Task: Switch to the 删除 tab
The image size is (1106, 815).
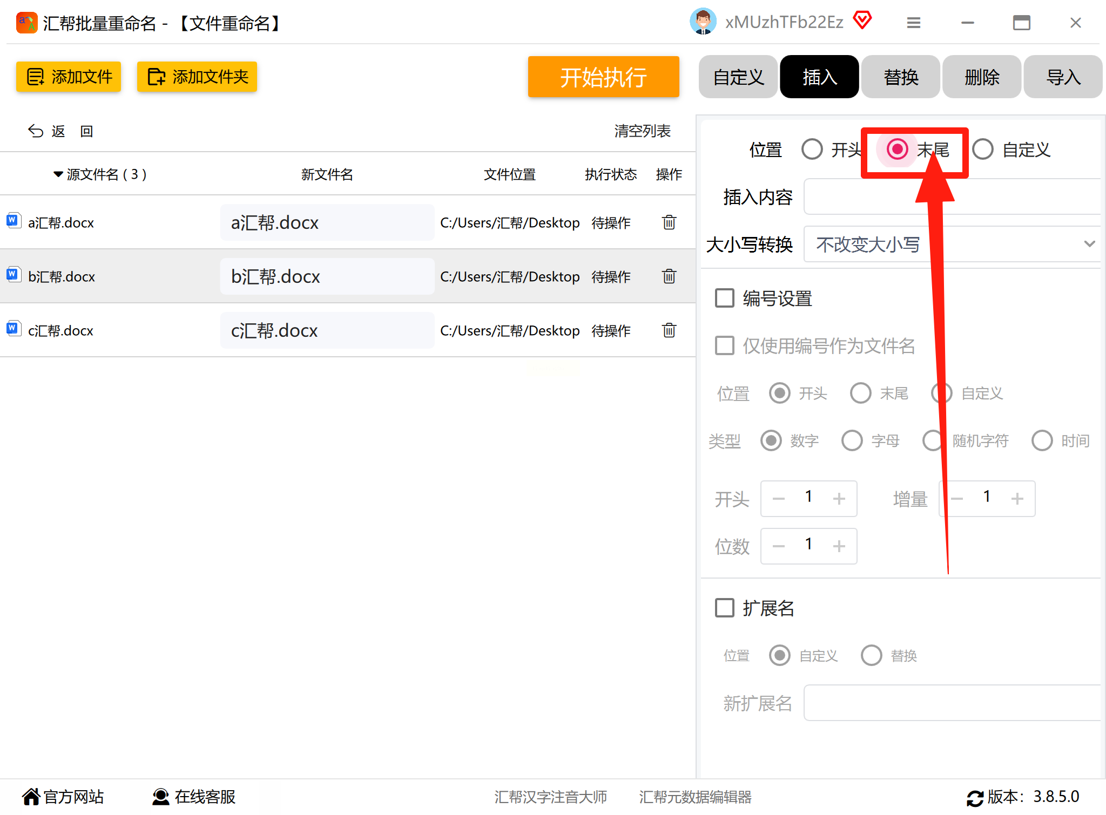Action: coord(981,77)
